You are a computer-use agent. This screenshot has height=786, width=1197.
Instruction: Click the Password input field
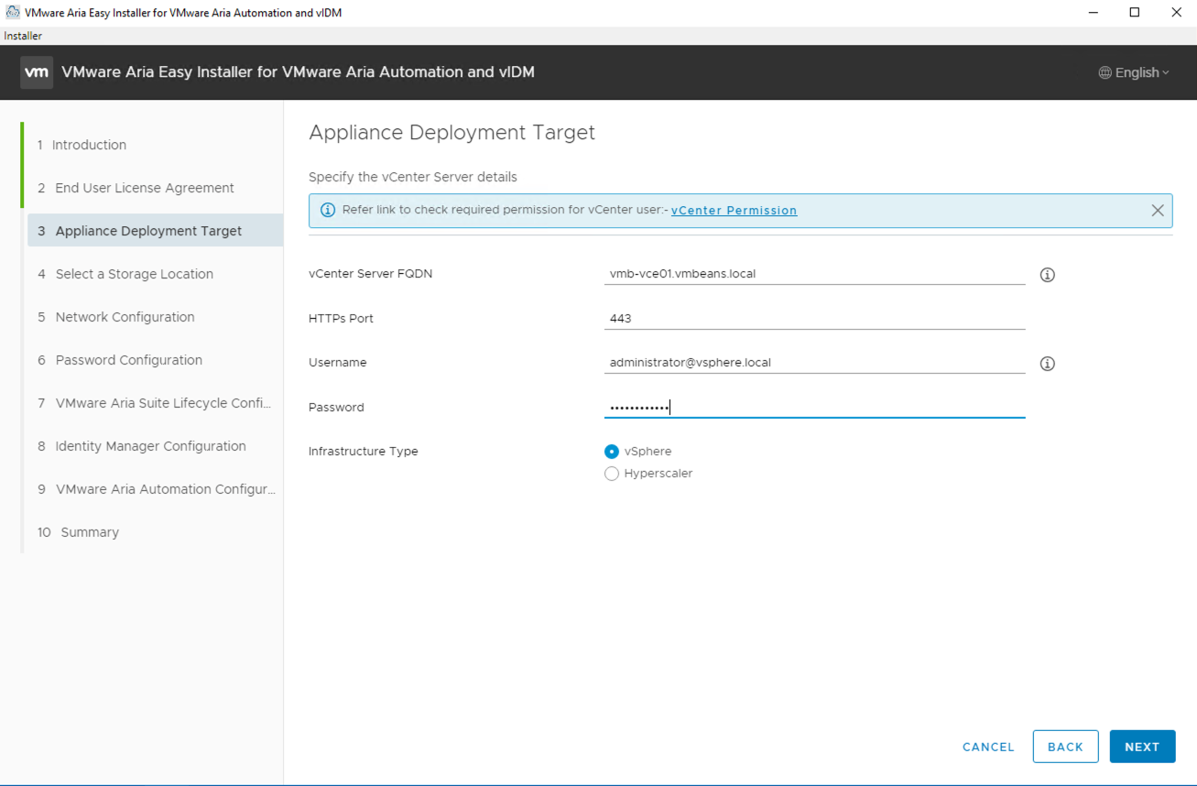[814, 407]
